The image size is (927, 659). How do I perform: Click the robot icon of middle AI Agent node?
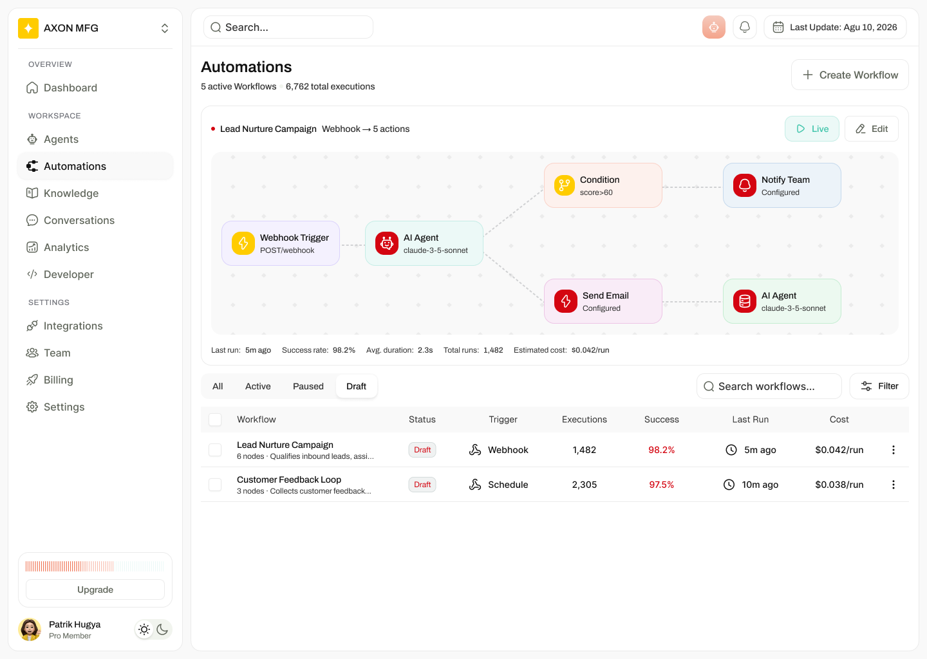387,243
